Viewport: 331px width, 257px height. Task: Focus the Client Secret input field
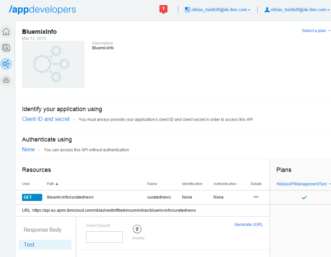point(104,237)
